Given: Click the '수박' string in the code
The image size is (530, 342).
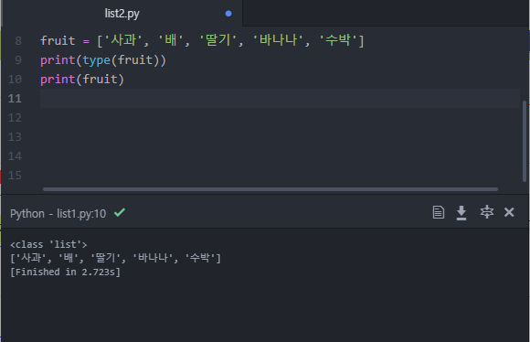Looking at the screenshot, I should (338, 40).
